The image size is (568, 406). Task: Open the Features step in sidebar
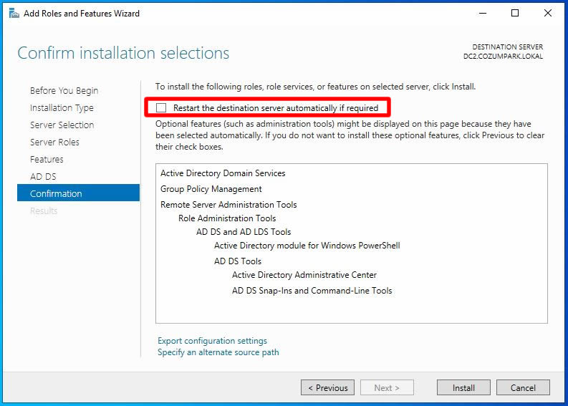tap(47, 160)
